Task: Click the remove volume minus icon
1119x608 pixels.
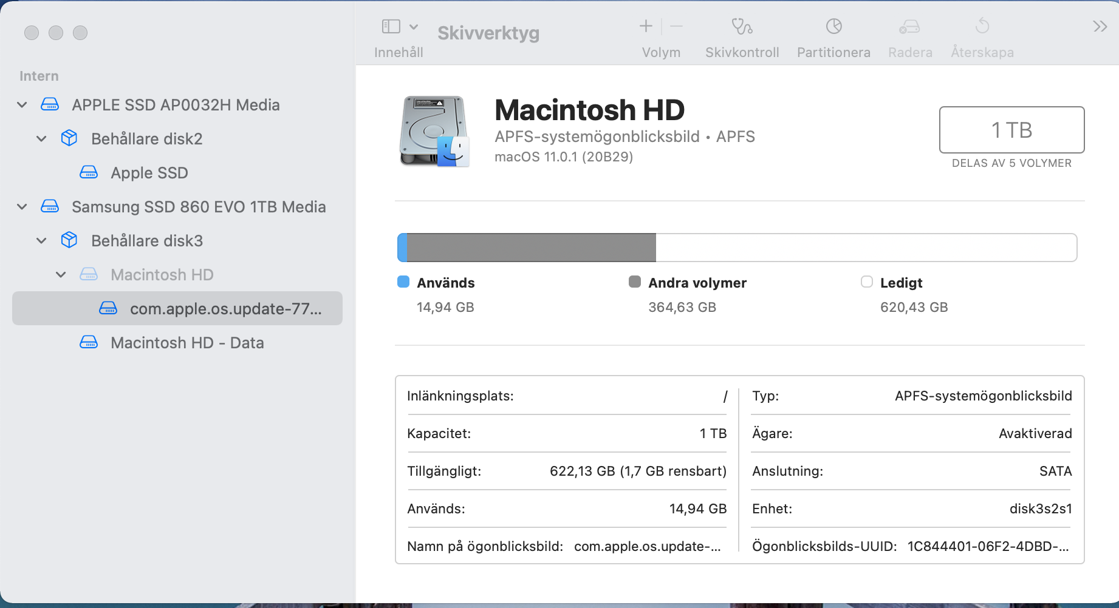Action: click(x=677, y=26)
